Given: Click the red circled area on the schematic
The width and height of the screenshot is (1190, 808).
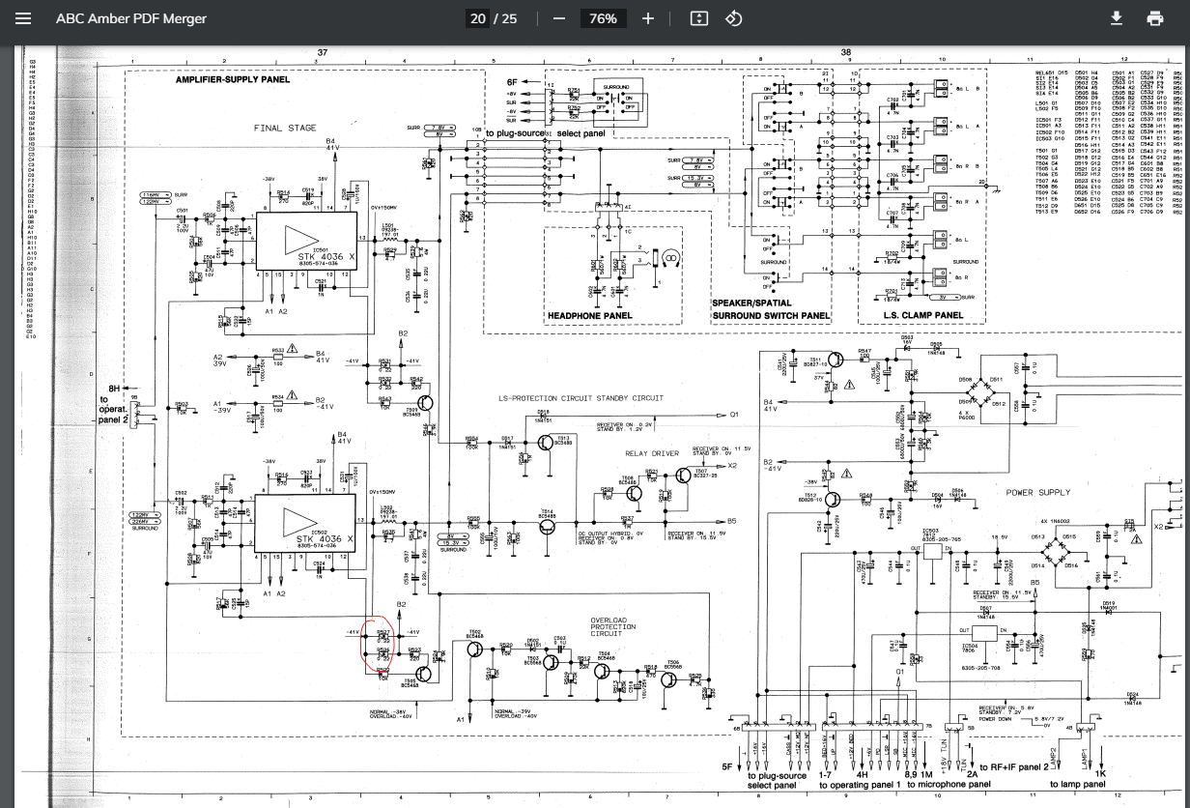Looking at the screenshot, I should (x=380, y=644).
